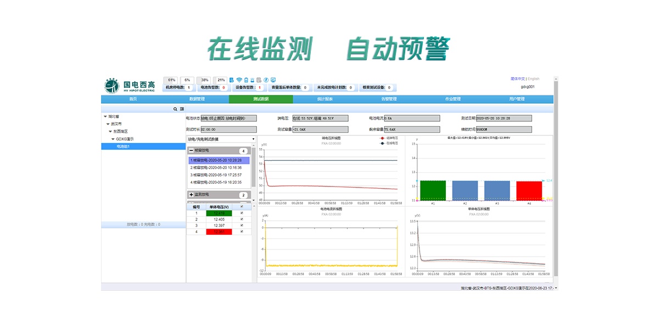
Task: Uncheck the checkbox for cell number 4
Action: click(242, 231)
